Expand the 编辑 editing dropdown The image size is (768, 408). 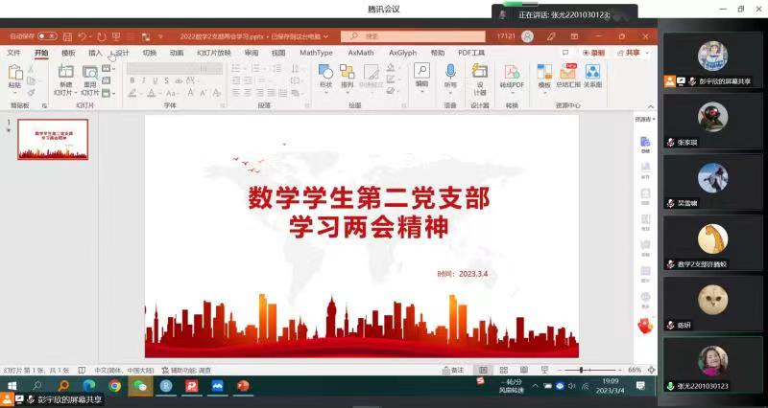[x=421, y=76]
